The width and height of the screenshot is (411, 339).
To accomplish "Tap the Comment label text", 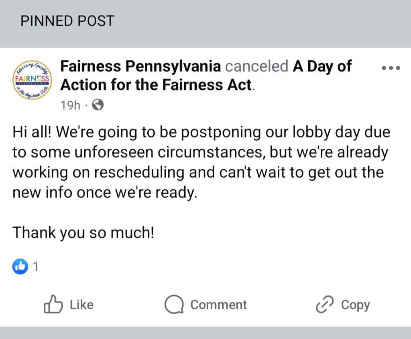I will tap(219, 305).
